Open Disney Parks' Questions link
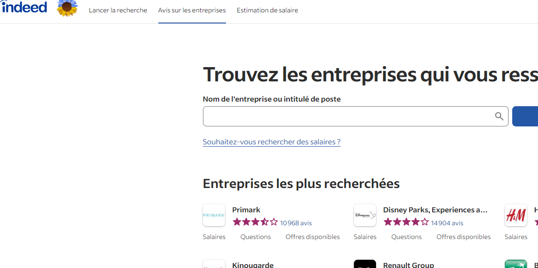Screen dimensions: 538x268 (x=406, y=237)
